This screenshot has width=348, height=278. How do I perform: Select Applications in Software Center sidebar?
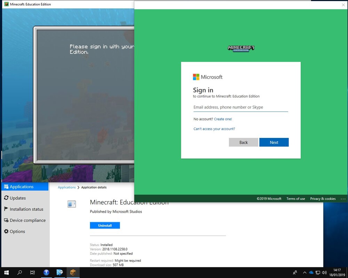pyautogui.click(x=25, y=187)
